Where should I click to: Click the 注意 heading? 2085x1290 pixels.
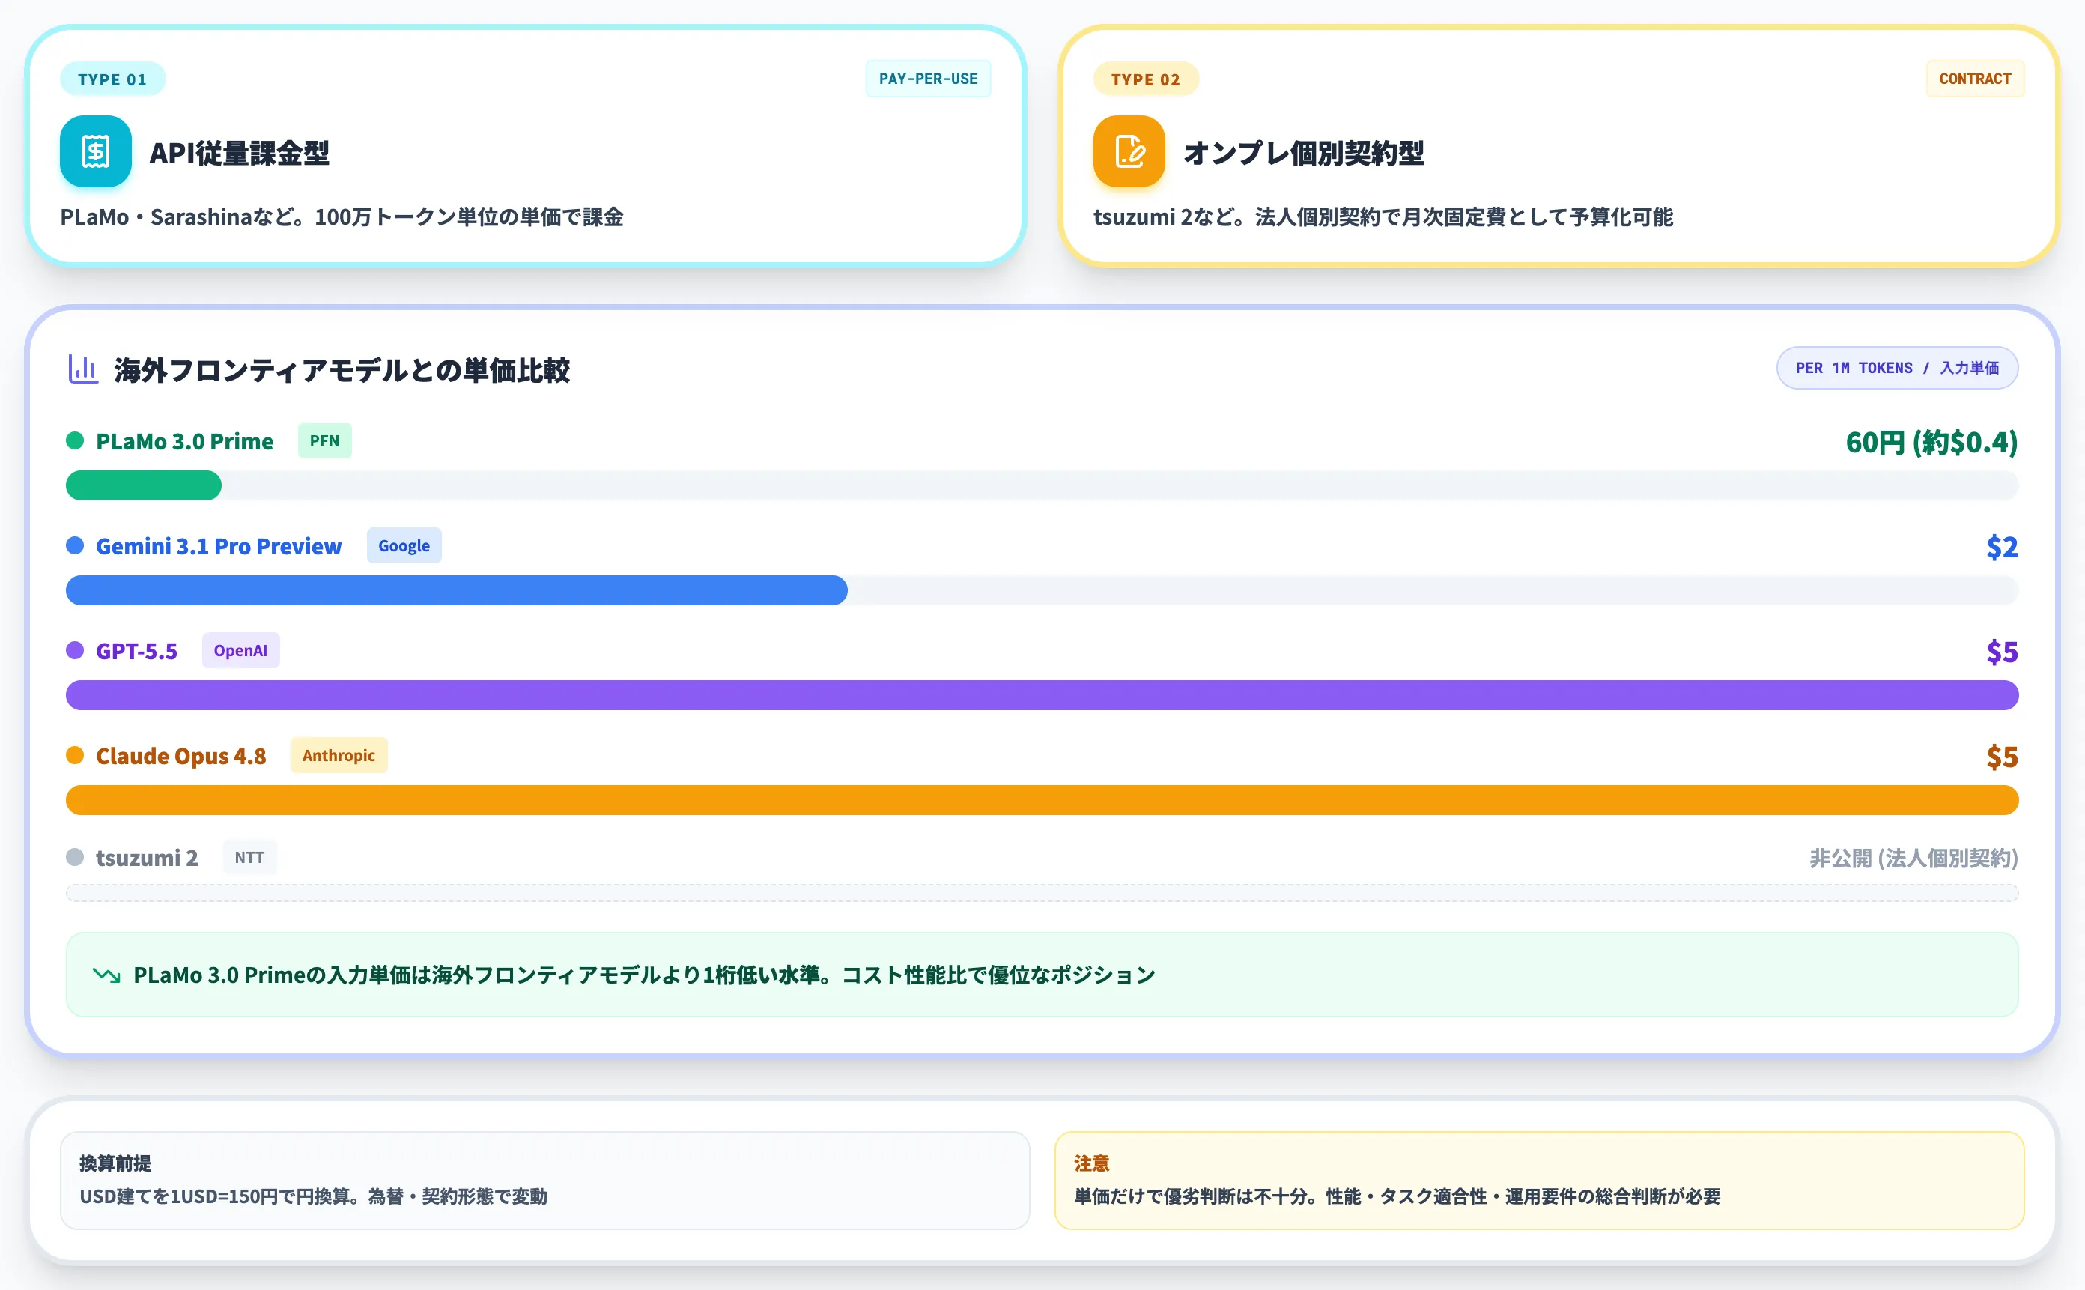pos(1091,1163)
